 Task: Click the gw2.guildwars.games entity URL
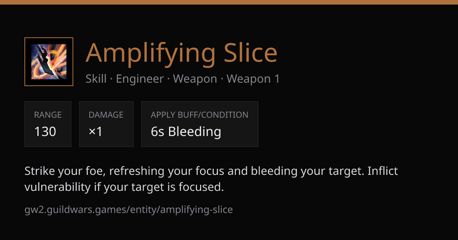tap(129, 210)
